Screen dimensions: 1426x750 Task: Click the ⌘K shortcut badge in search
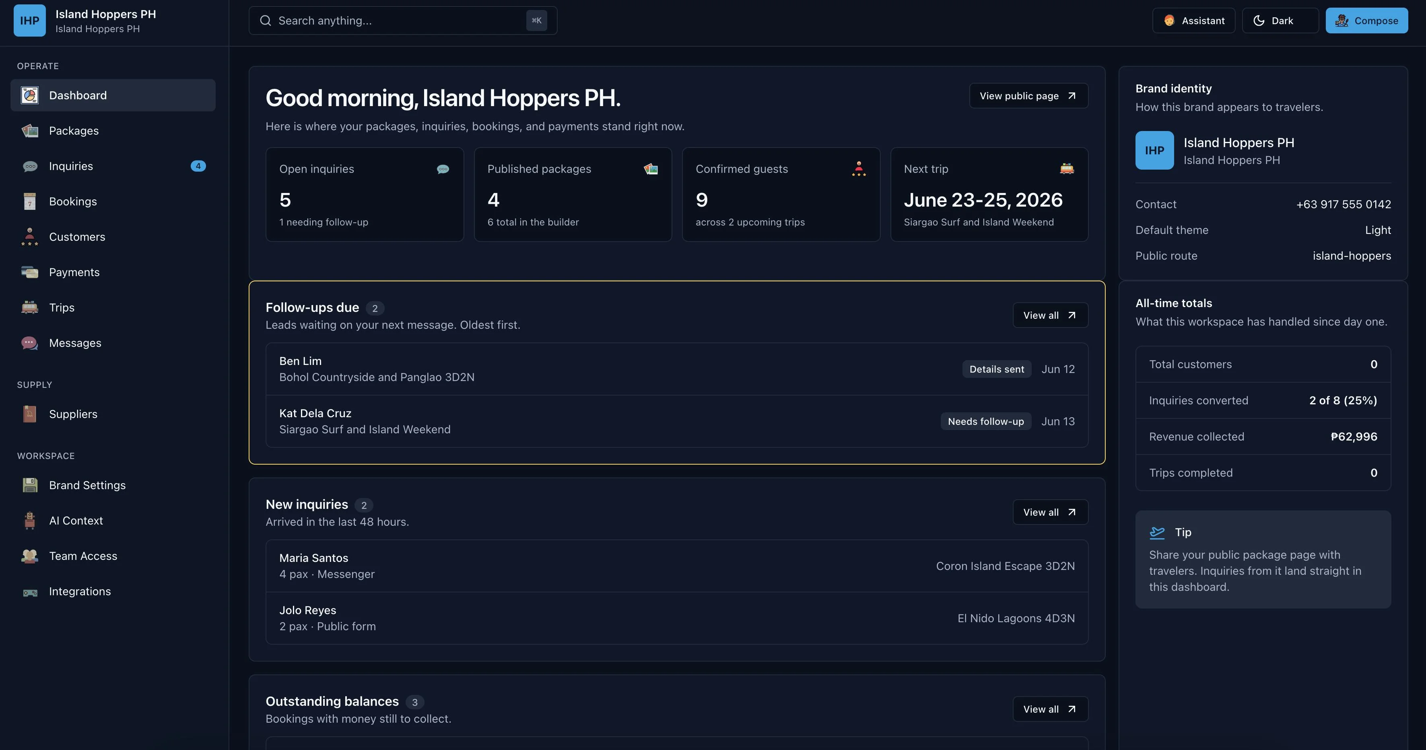[536, 20]
